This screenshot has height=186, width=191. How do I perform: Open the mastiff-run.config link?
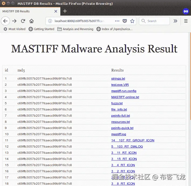[124, 91]
